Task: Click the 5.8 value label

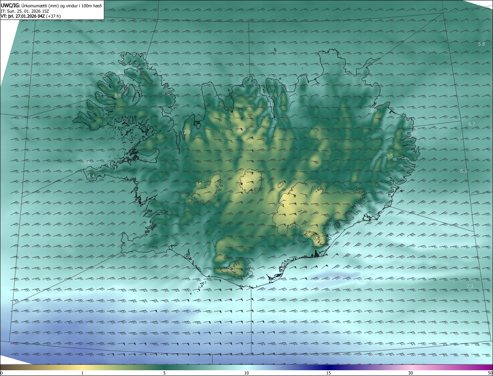Action: pyautogui.click(x=481, y=44)
